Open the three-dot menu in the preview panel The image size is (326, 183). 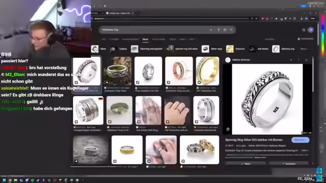298,60
